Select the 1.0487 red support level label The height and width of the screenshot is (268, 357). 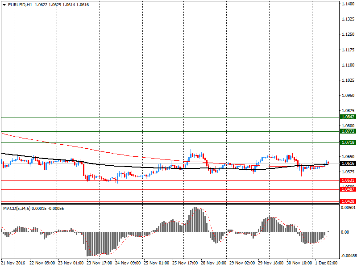click(348, 189)
